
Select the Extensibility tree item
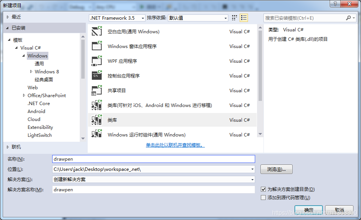tap(40, 127)
